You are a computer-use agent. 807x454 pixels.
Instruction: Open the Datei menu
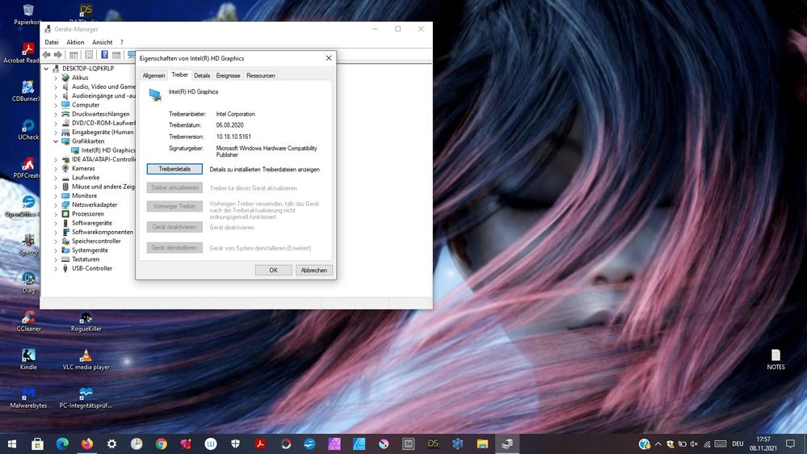click(52, 42)
